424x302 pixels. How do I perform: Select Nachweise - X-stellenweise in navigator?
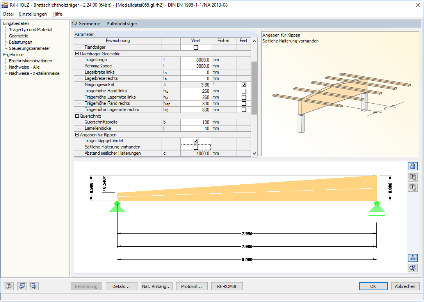[34, 73]
